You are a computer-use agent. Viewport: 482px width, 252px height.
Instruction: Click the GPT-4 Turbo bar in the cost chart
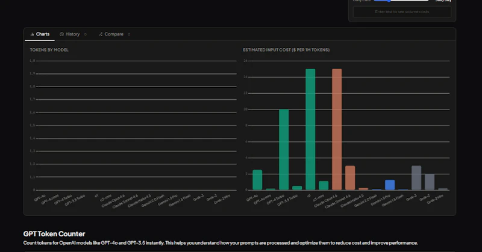tap(284, 150)
